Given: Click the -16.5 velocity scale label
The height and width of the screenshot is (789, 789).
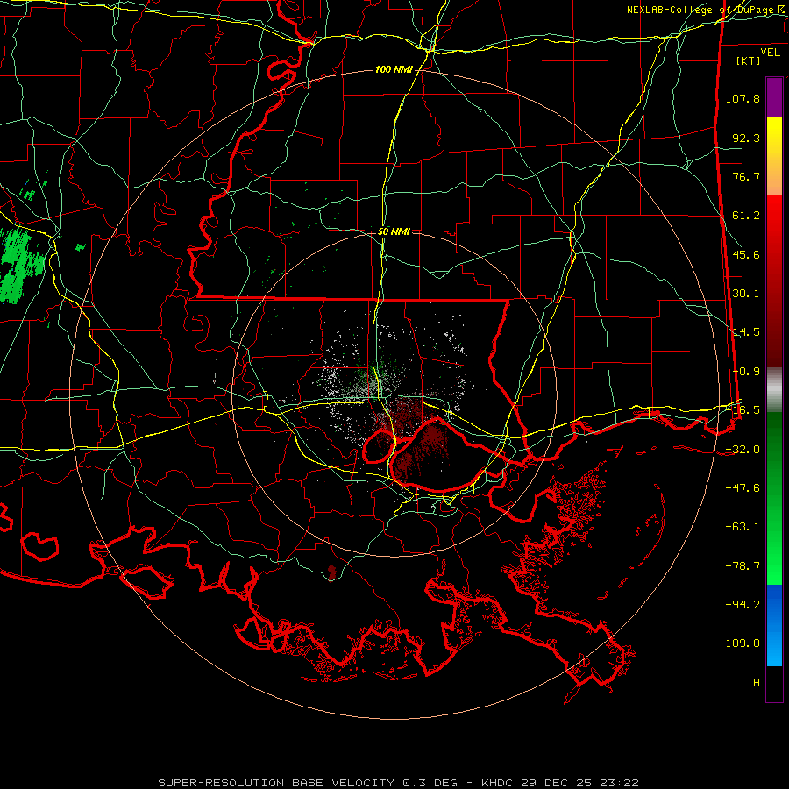Looking at the screenshot, I should pos(746,410).
